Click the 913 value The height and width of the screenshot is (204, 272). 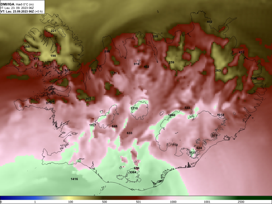[49, 103]
